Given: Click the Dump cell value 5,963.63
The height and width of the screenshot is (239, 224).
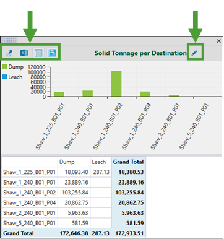Looking at the screenshot, I should 78,213.
